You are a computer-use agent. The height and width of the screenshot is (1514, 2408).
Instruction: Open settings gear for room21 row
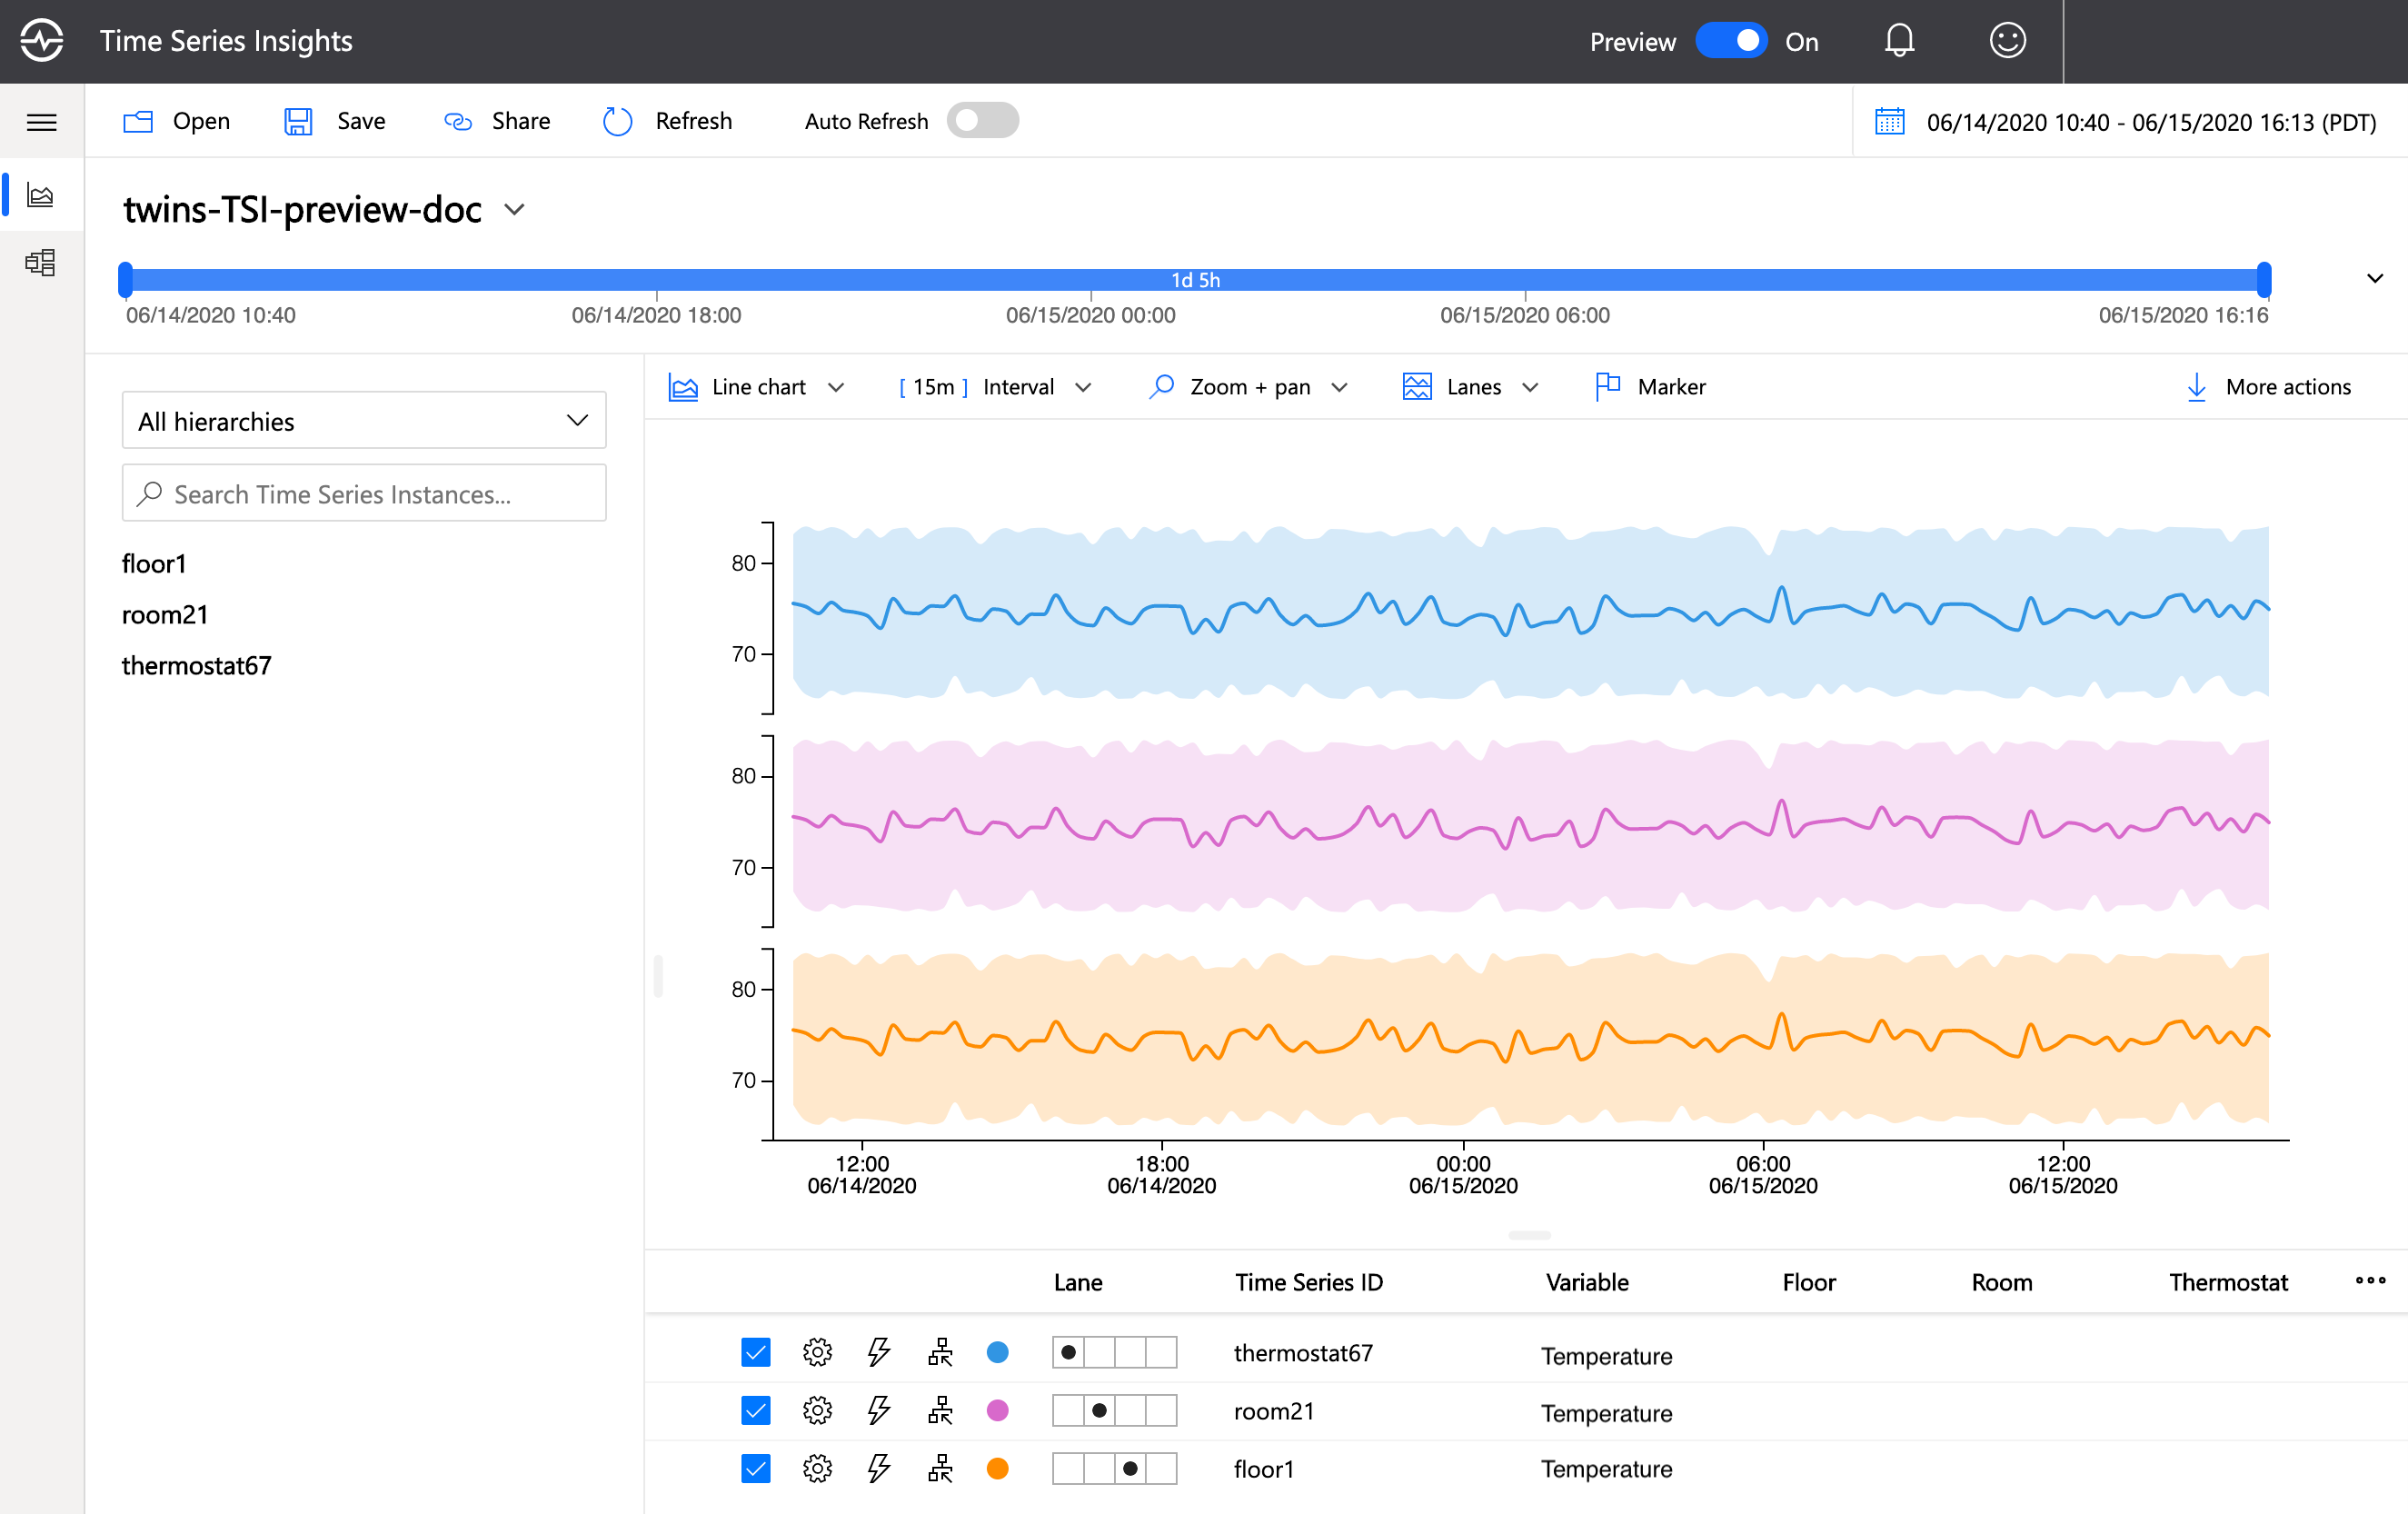(x=817, y=1411)
